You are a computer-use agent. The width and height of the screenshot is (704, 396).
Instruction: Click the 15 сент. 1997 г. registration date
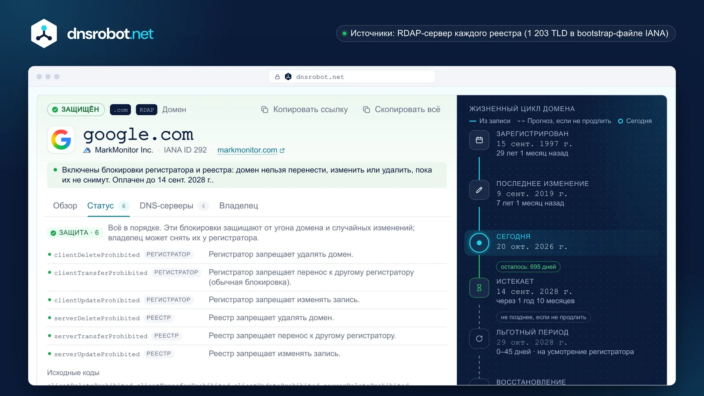tap(534, 143)
